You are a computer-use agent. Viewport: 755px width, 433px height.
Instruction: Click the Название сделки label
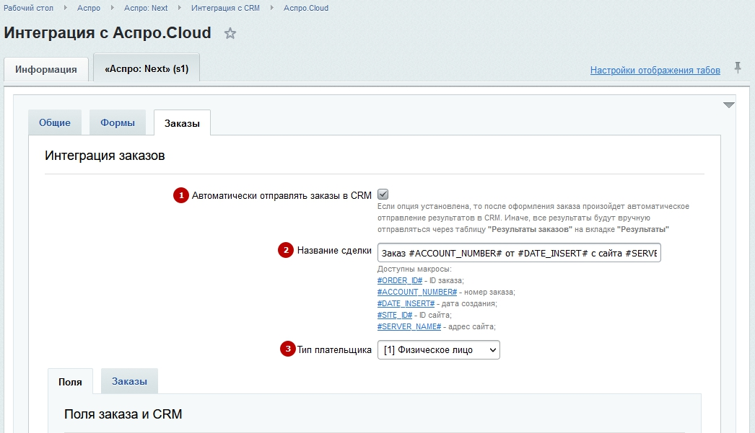(334, 251)
